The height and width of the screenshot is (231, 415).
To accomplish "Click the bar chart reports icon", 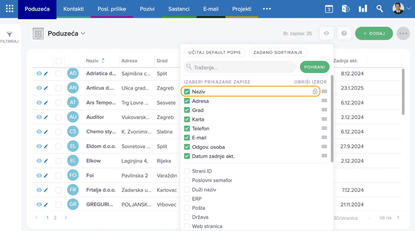I will click(363, 9).
